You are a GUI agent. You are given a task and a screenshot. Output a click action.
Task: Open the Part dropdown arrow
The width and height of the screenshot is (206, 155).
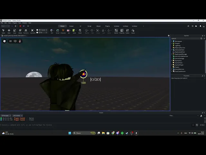(54, 30)
